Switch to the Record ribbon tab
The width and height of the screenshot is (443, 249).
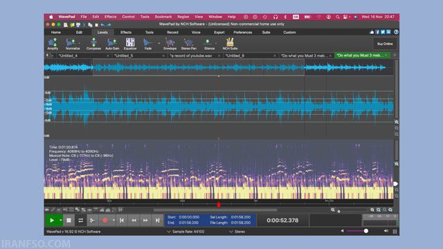coord(172,33)
